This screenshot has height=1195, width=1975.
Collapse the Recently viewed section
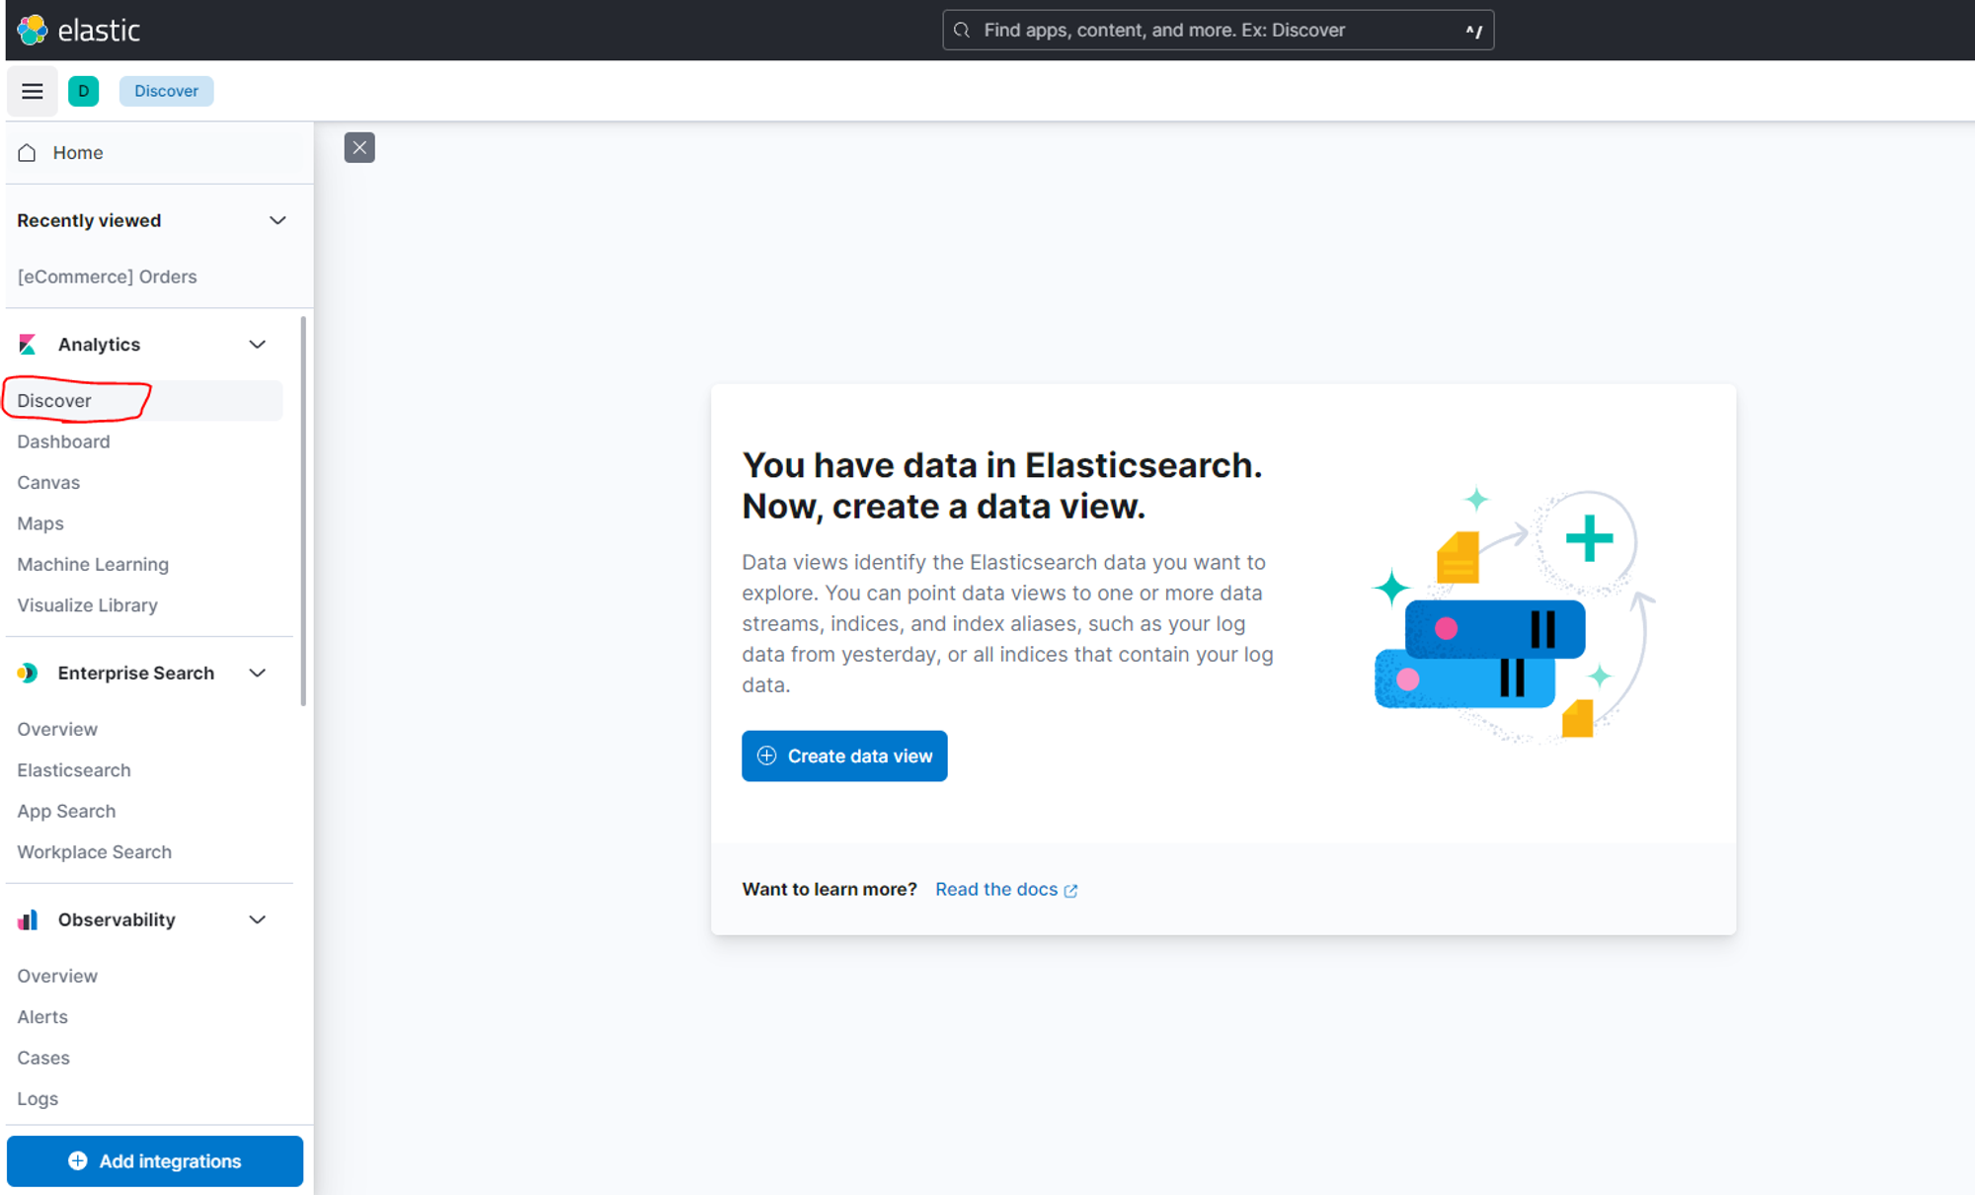coord(277,221)
